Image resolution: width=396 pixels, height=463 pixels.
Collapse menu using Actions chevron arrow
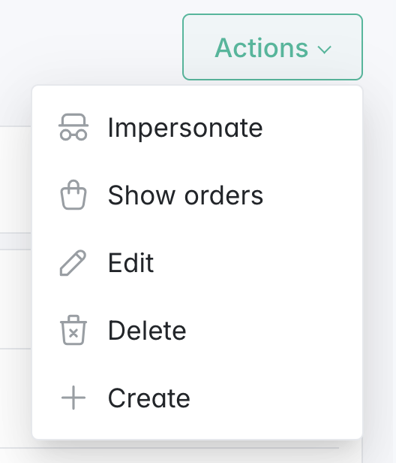[x=325, y=50]
